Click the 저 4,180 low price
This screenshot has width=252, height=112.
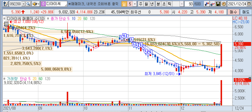(216, 12)
